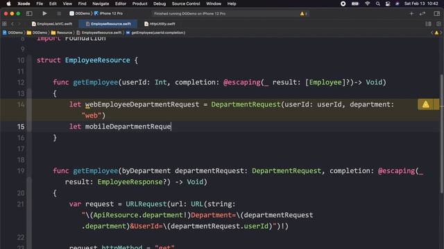444x249 pixels.
Task: Click the Resource folder breadcrumb
Action: click(62, 33)
